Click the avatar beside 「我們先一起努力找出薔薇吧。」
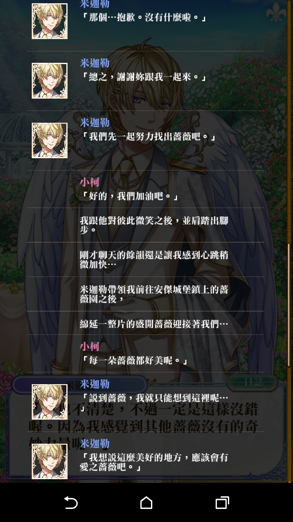 point(50,140)
